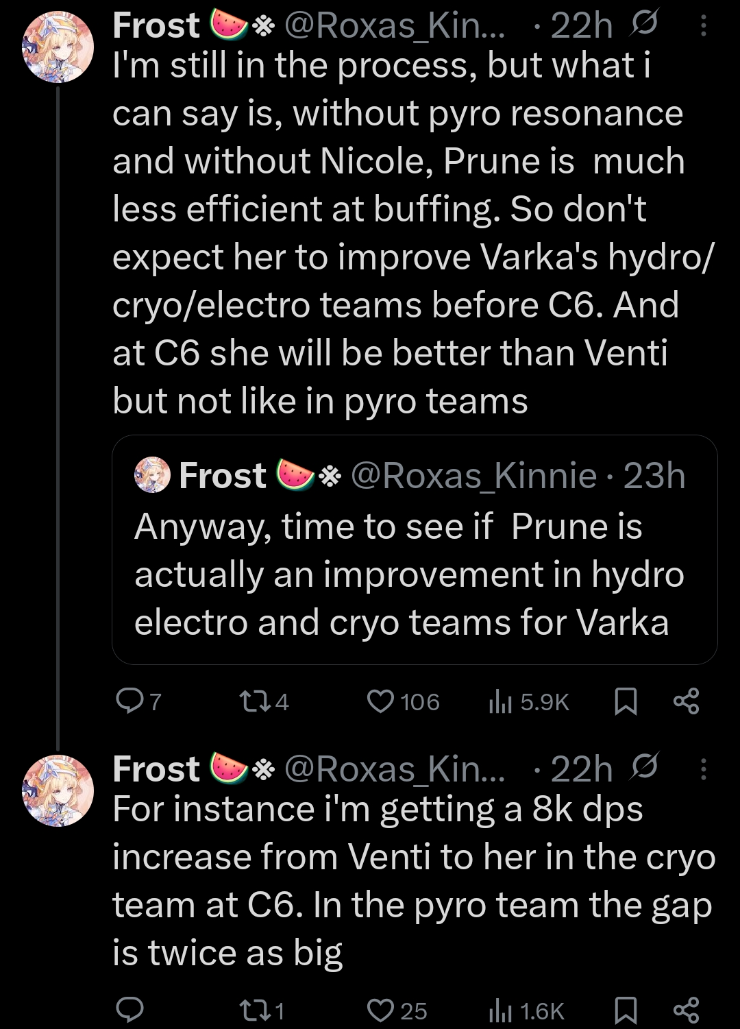Viewport: 740px width, 1029px height.
Task: Reply to the first tweet about Prune buffing
Action: point(128,701)
